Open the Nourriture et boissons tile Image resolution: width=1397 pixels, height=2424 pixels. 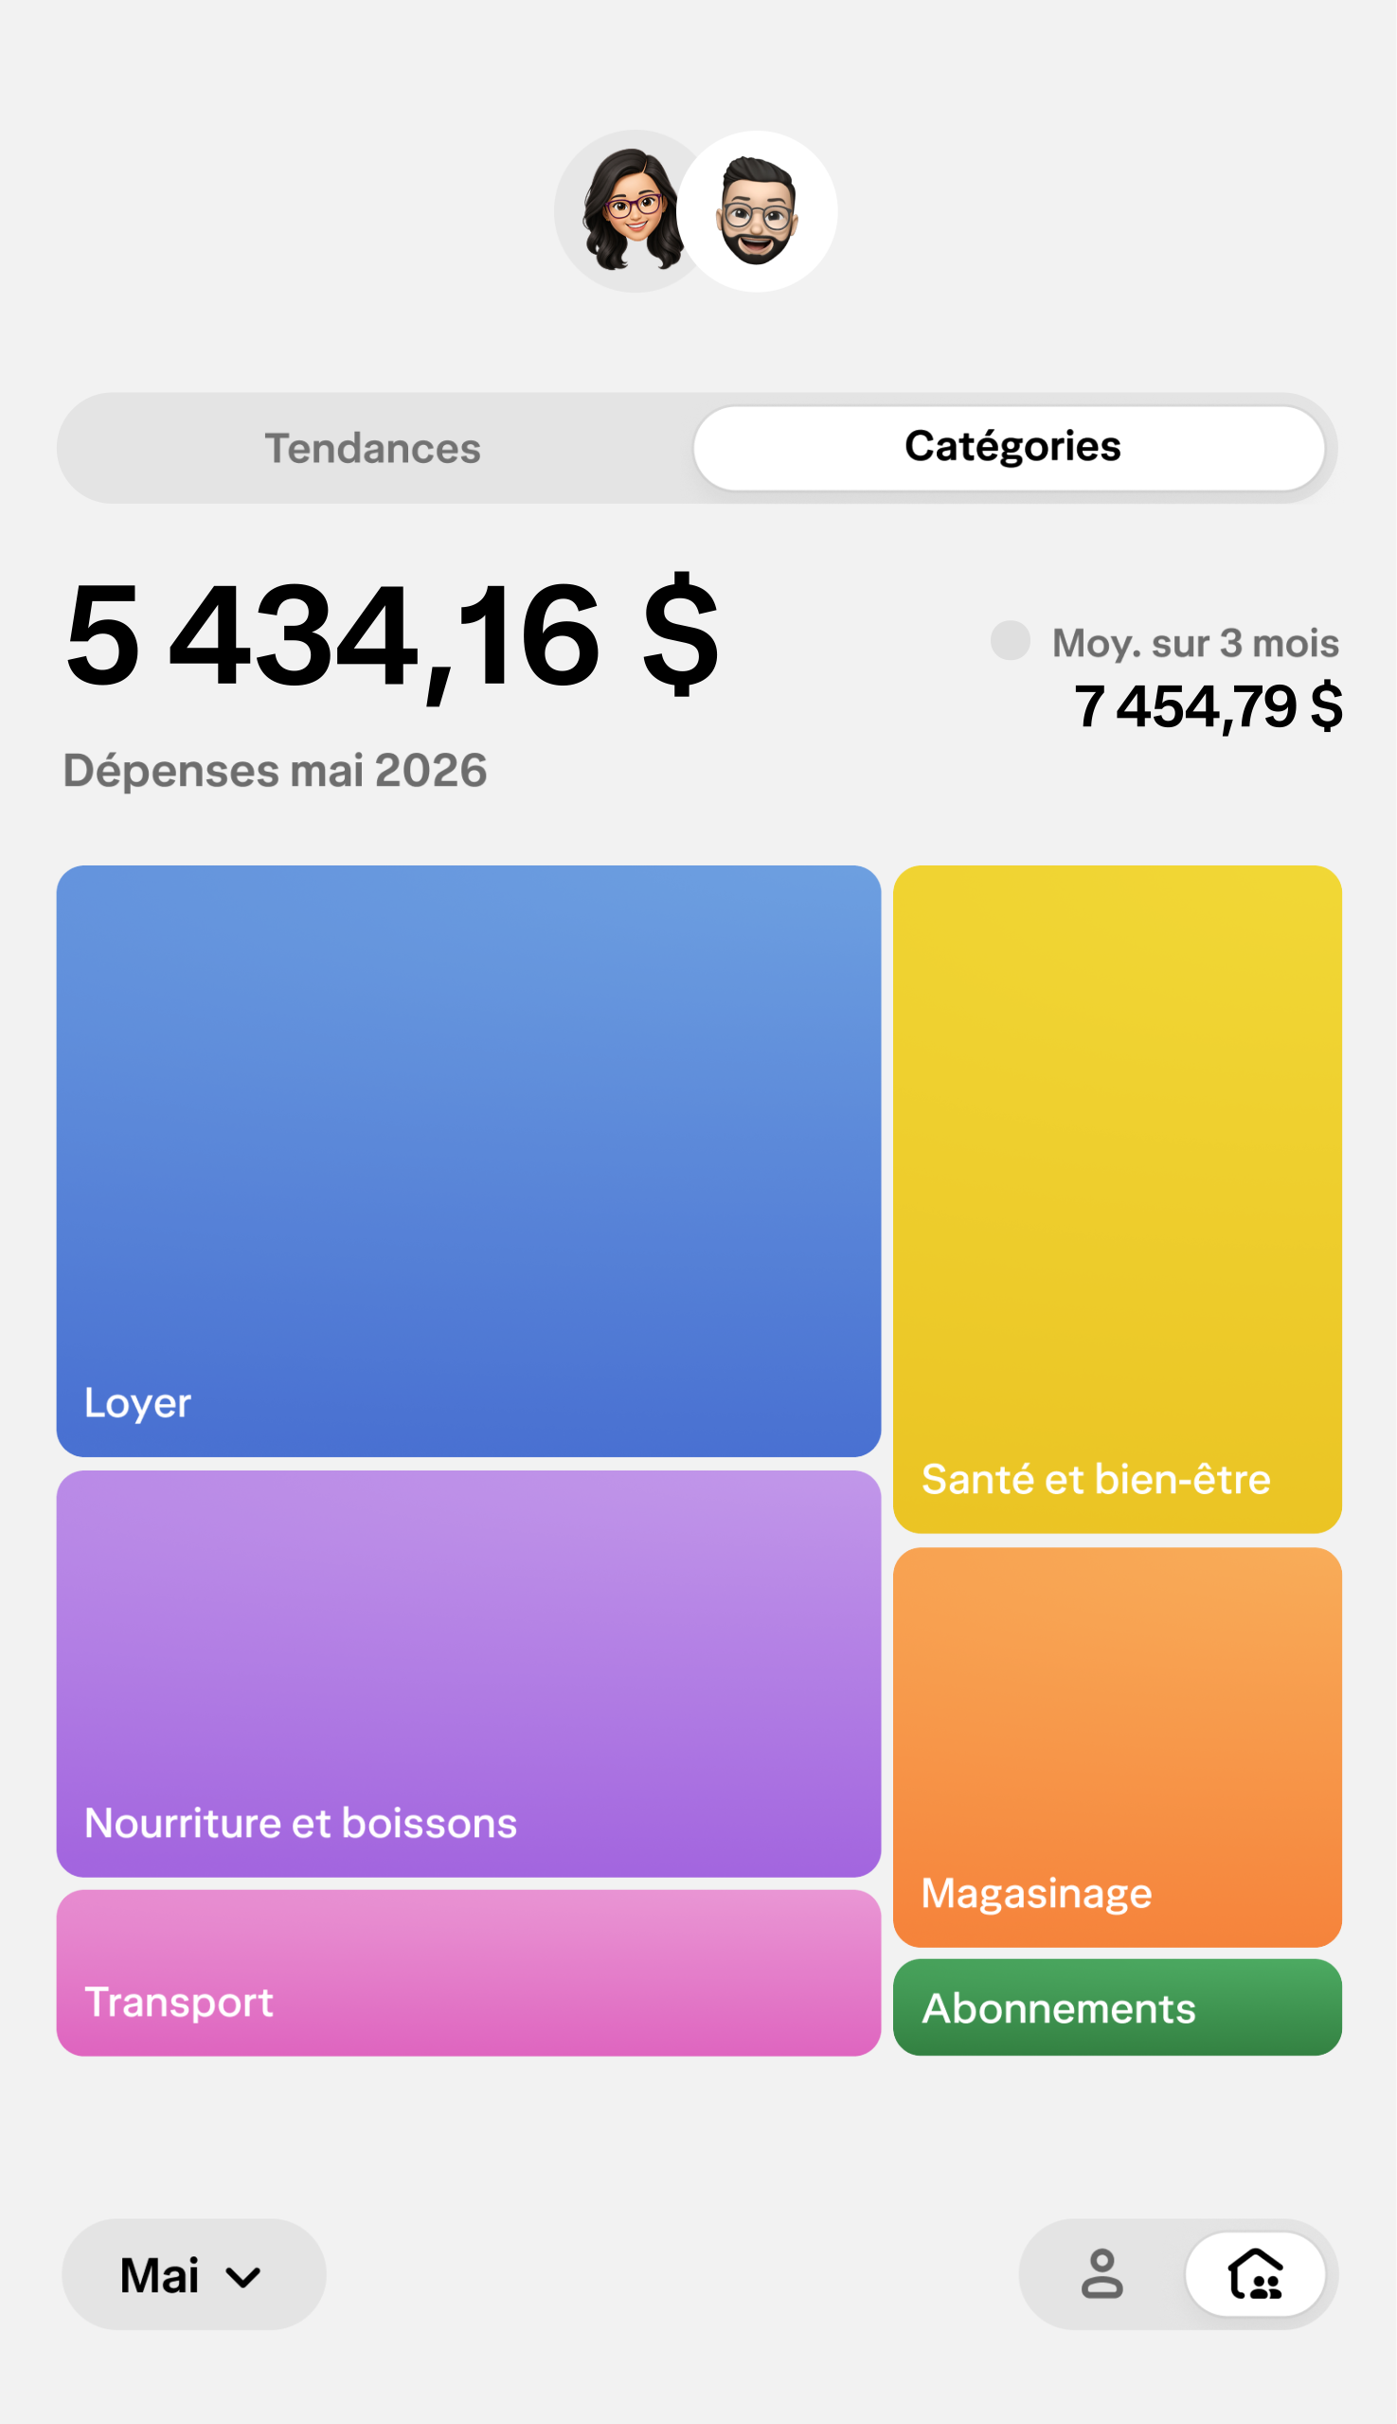pyautogui.click(x=468, y=1674)
